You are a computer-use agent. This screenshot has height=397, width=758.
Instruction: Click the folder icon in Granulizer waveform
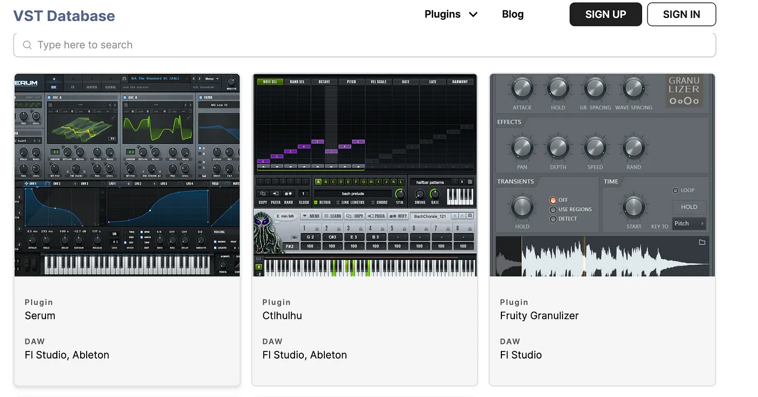tap(702, 242)
